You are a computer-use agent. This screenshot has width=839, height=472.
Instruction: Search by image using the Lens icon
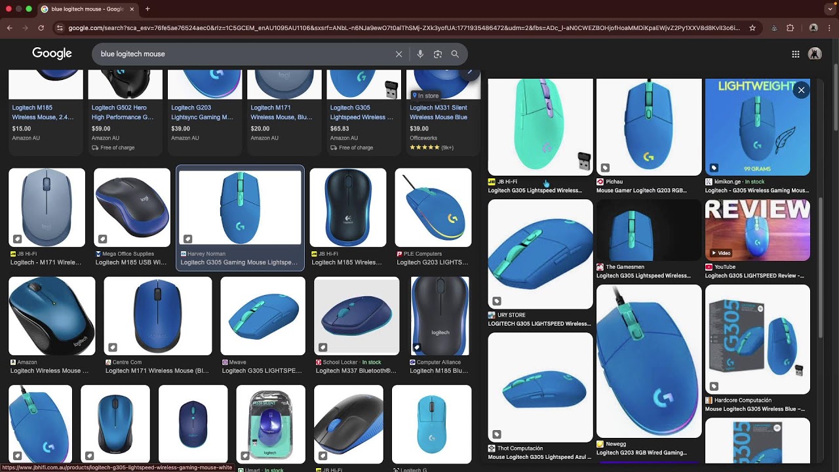438,54
